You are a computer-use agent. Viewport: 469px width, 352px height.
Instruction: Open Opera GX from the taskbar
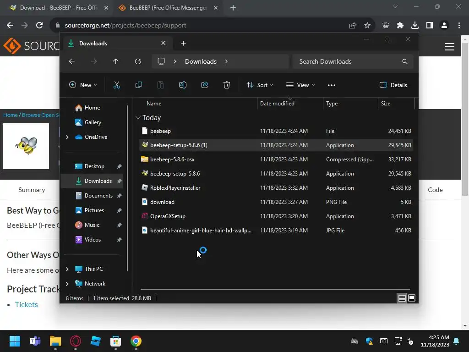click(76, 341)
